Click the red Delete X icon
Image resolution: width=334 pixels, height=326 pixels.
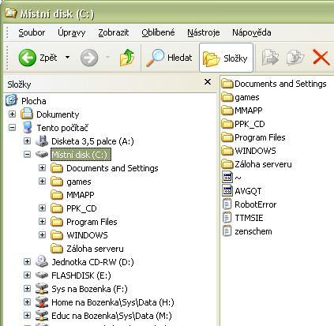tap(321, 58)
